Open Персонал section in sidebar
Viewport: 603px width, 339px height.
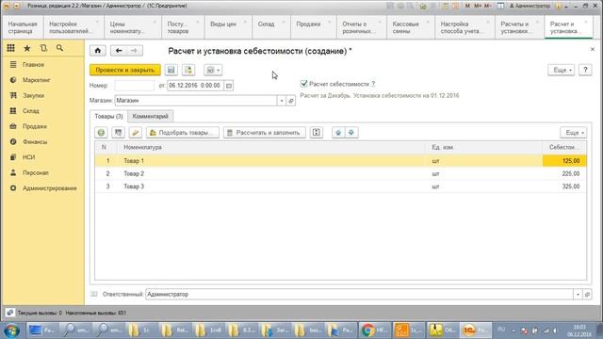[x=36, y=173]
